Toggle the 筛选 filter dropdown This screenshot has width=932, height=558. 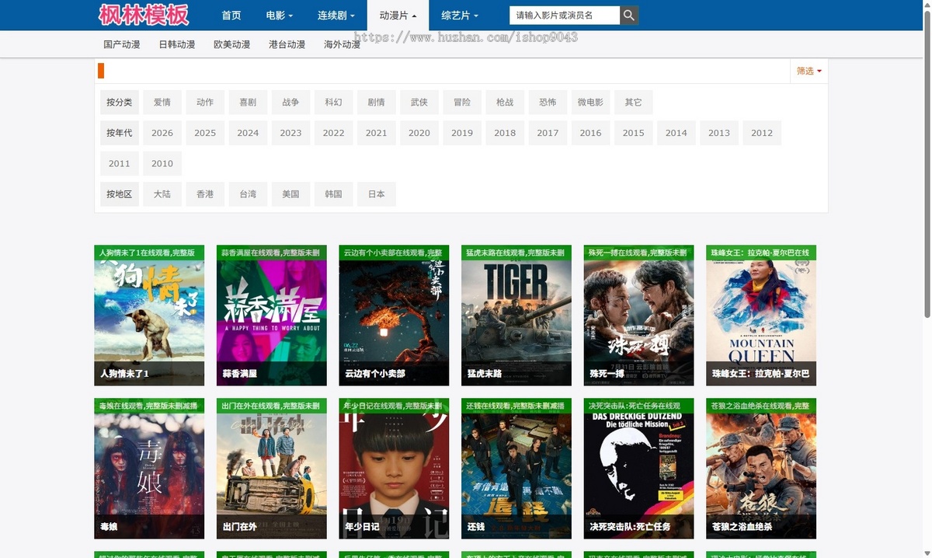click(x=809, y=71)
